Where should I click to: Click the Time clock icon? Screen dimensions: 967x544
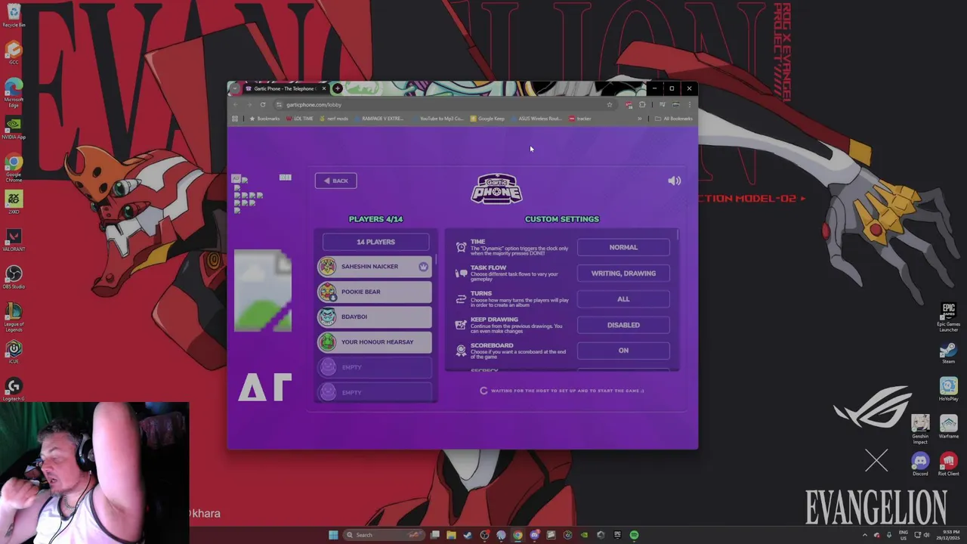click(461, 247)
